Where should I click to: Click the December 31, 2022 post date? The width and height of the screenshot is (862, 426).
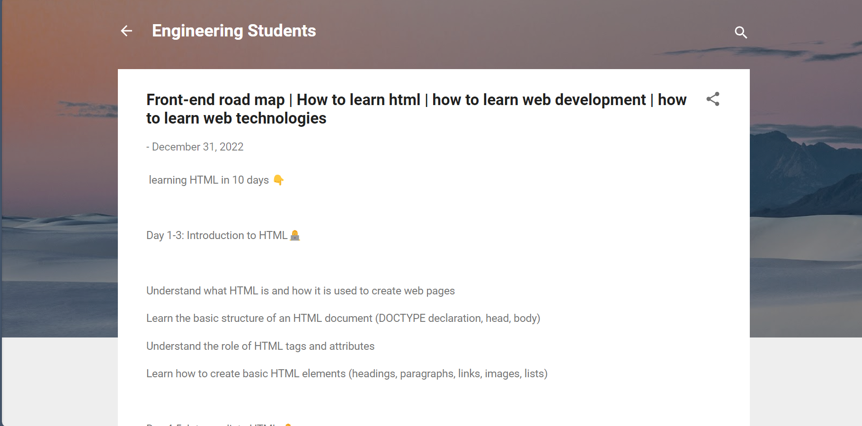[197, 147]
